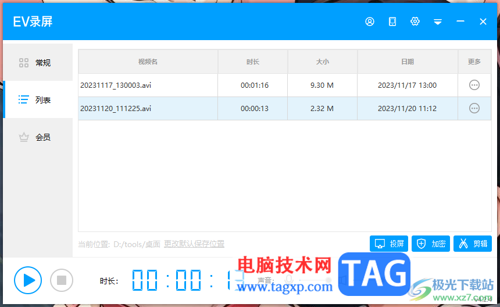Click the 剪辑 scissors edit button
The height and width of the screenshot is (307, 500).
473,244
